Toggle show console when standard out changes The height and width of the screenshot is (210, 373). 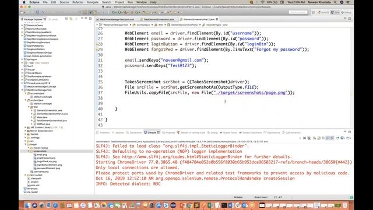(328, 138)
